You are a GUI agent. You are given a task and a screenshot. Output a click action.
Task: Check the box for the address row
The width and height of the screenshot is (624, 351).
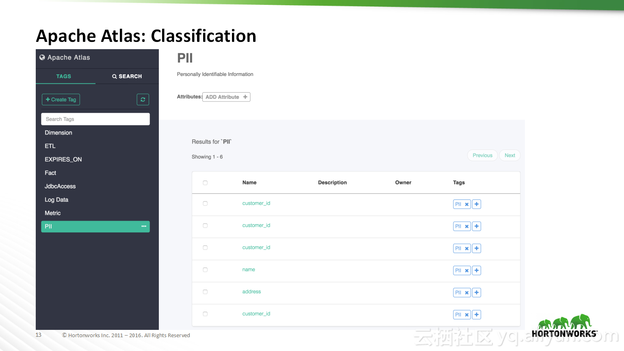205,292
